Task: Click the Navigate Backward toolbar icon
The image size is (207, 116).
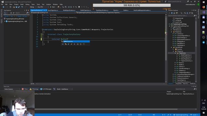Action: coord(4,7)
